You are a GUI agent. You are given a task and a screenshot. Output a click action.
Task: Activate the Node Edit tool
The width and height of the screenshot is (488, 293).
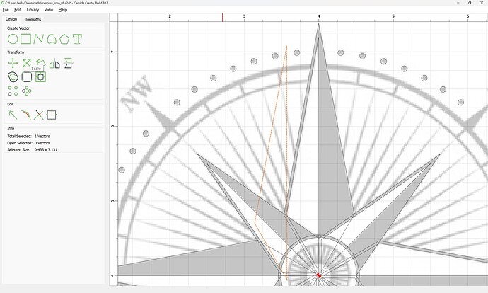coord(13,114)
